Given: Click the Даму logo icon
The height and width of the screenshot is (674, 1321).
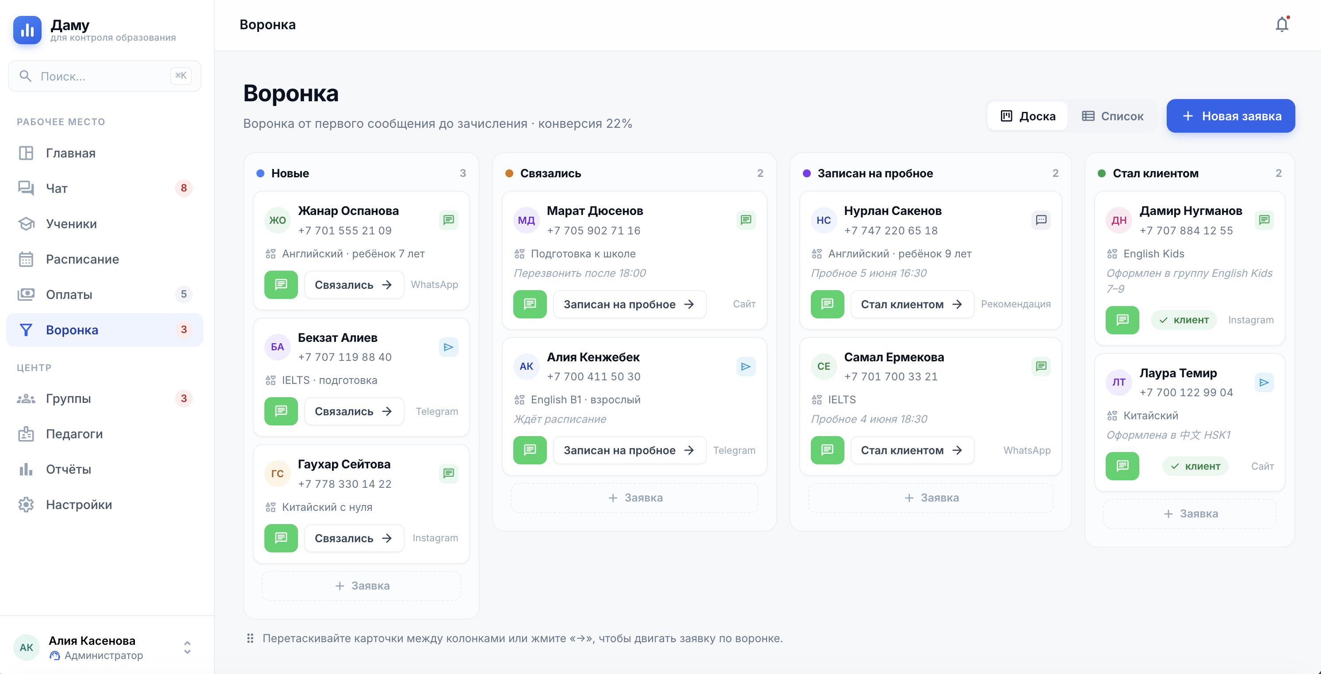Looking at the screenshot, I should pyautogui.click(x=27, y=30).
